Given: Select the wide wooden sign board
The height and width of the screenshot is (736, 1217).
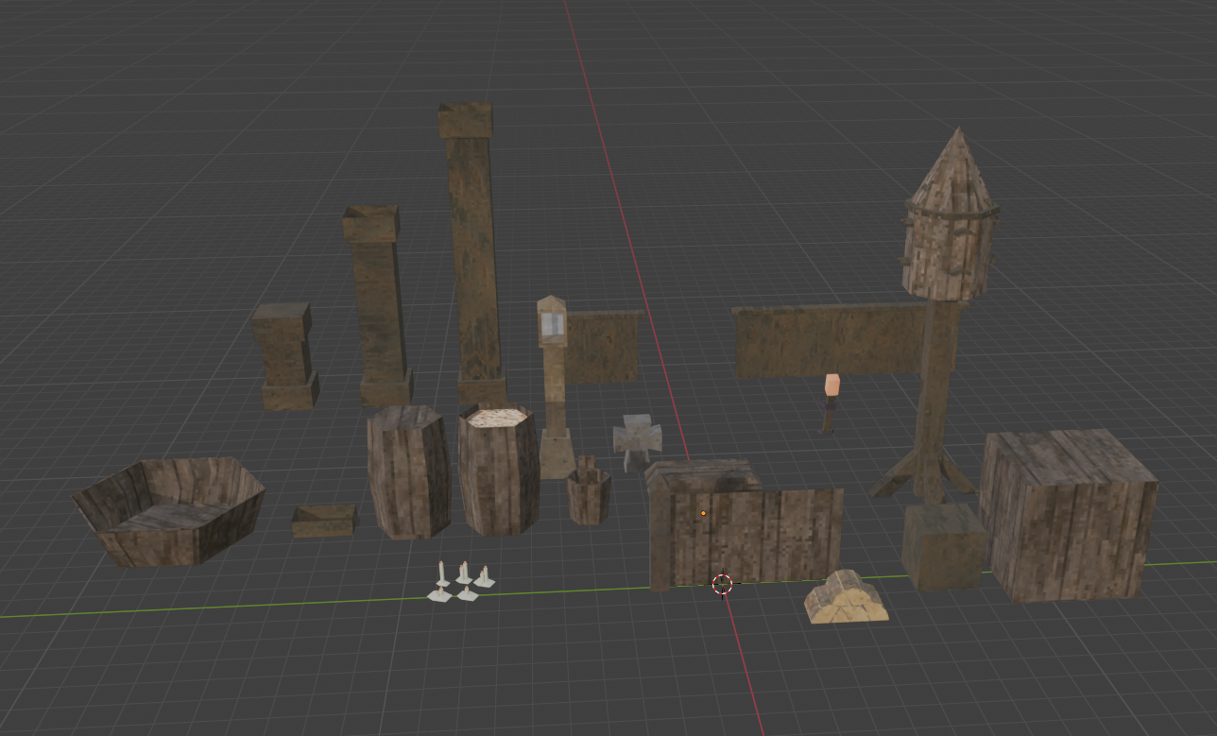Looking at the screenshot, I should click(x=829, y=340).
